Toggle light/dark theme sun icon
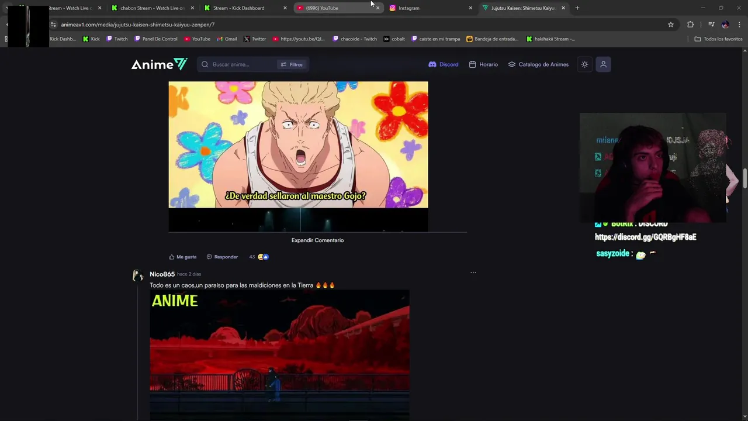The height and width of the screenshot is (421, 748). pyautogui.click(x=584, y=64)
